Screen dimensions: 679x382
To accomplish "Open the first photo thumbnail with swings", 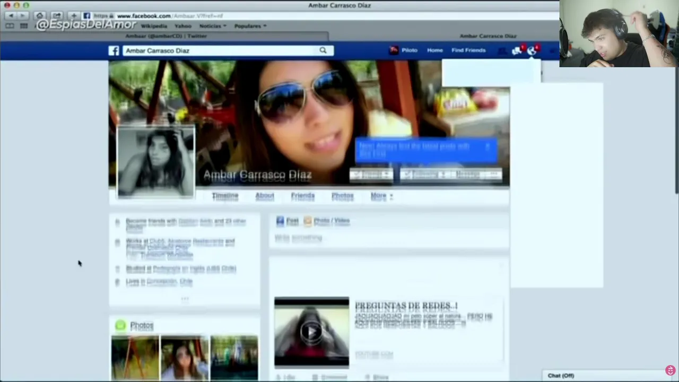I will [x=135, y=358].
